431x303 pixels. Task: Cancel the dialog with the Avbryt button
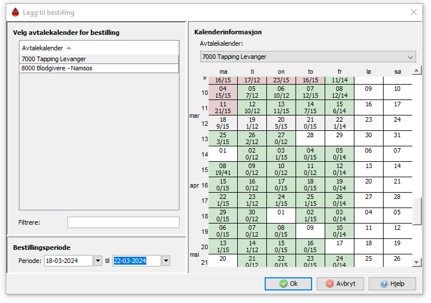tap(340, 284)
